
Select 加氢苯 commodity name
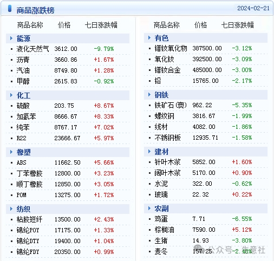pos(26,116)
